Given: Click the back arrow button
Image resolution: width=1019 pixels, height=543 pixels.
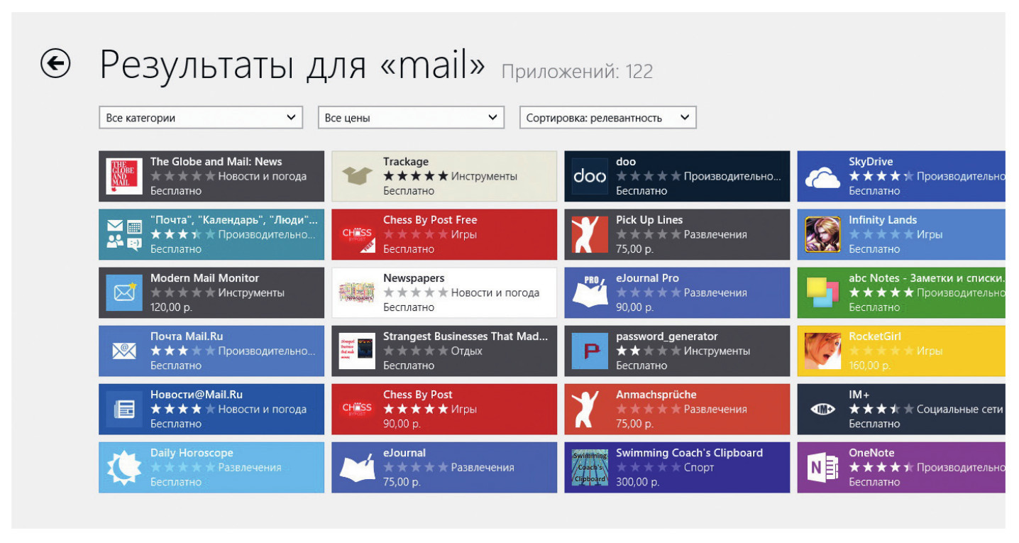Looking at the screenshot, I should coord(55,63).
